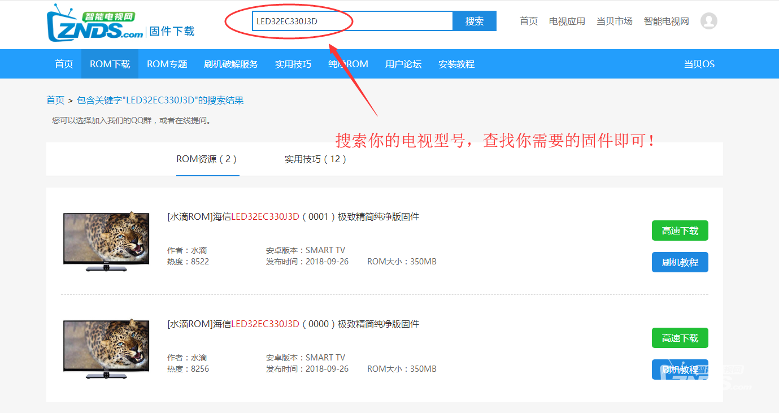Switch to 实用技巧 (12) tab
779x413 pixels.
pyautogui.click(x=316, y=159)
